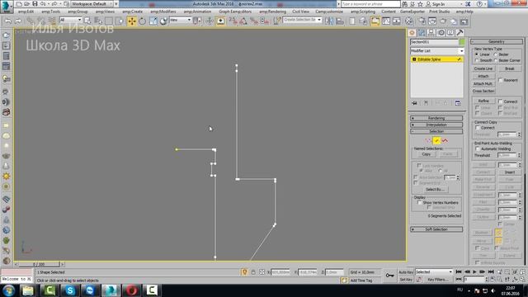Click the Redo arrow icon
The image size is (528, 297).
point(18,21)
